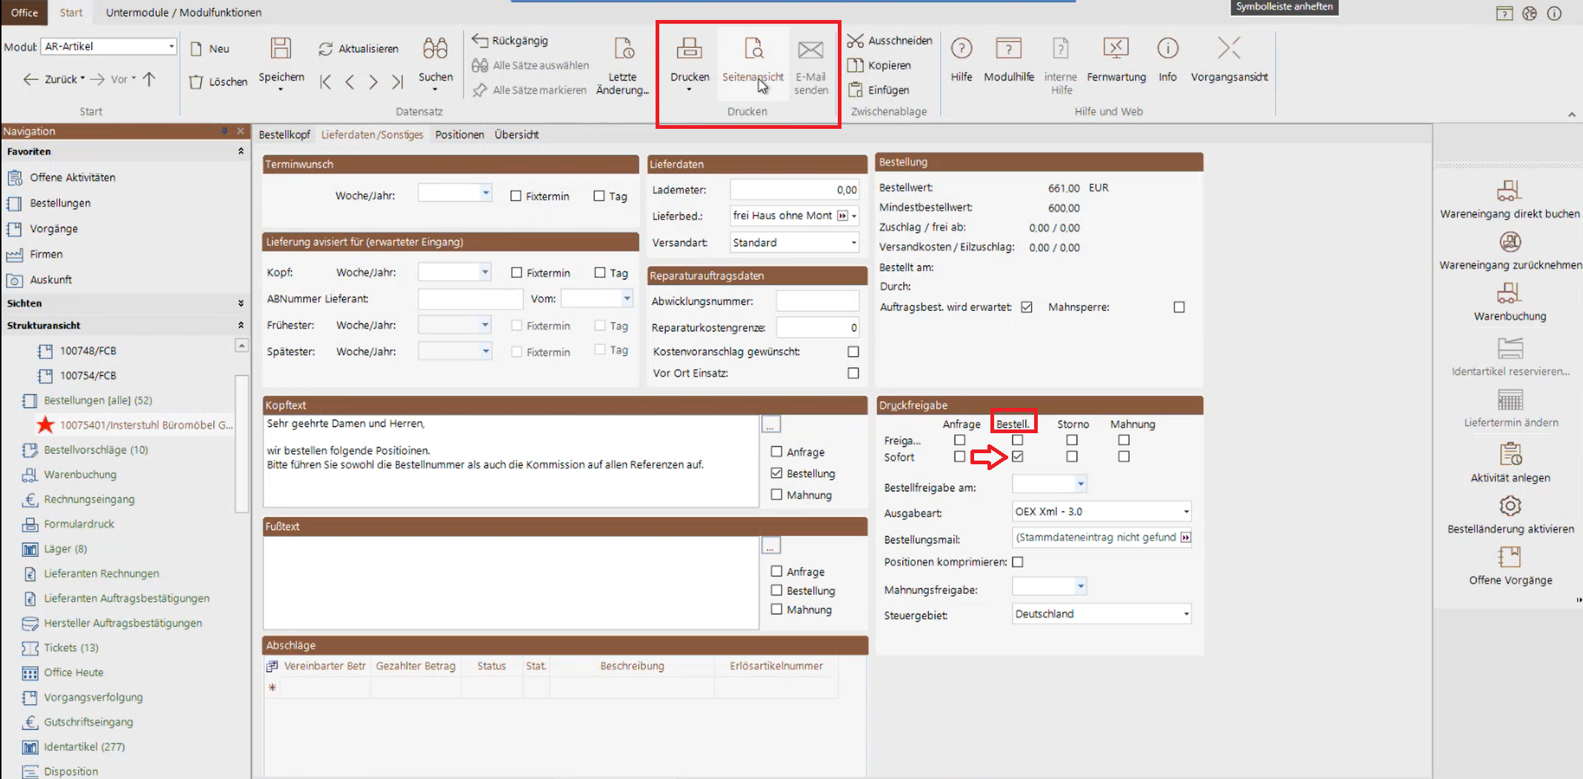Viewport: 1583px width, 779px height.
Task: Select Bestellvorschläge (10) in tree
Action: 96,449
